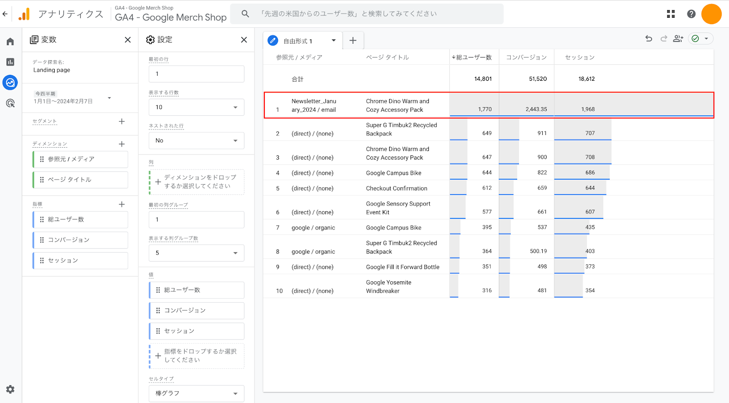Screen dimensions: 729x403
Task: Click the share exploration people icon
Action: click(678, 39)
